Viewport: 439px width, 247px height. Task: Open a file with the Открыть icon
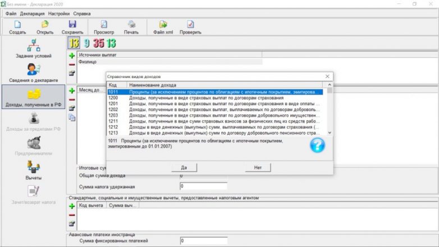[45, 25]
